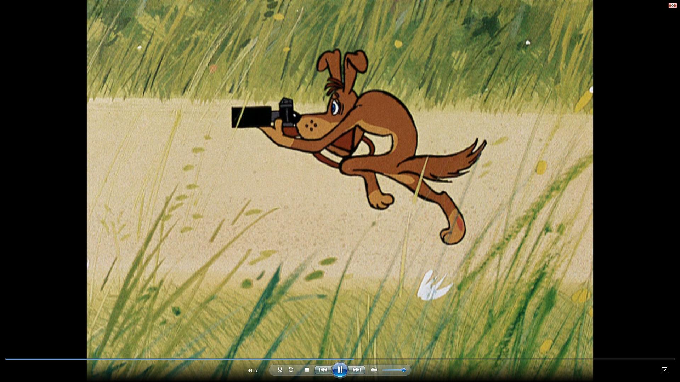The image size is (680, 382).
Task: Toggle the repeat mode button
Action: pyautogui.click(x=291, y=370)
